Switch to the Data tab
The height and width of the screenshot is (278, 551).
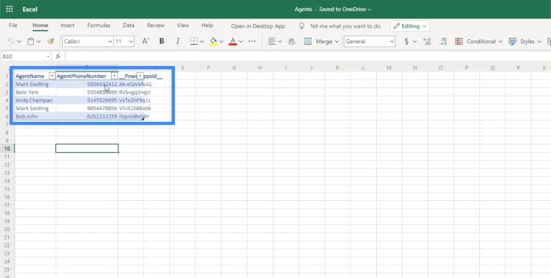(x=129, y=25)
